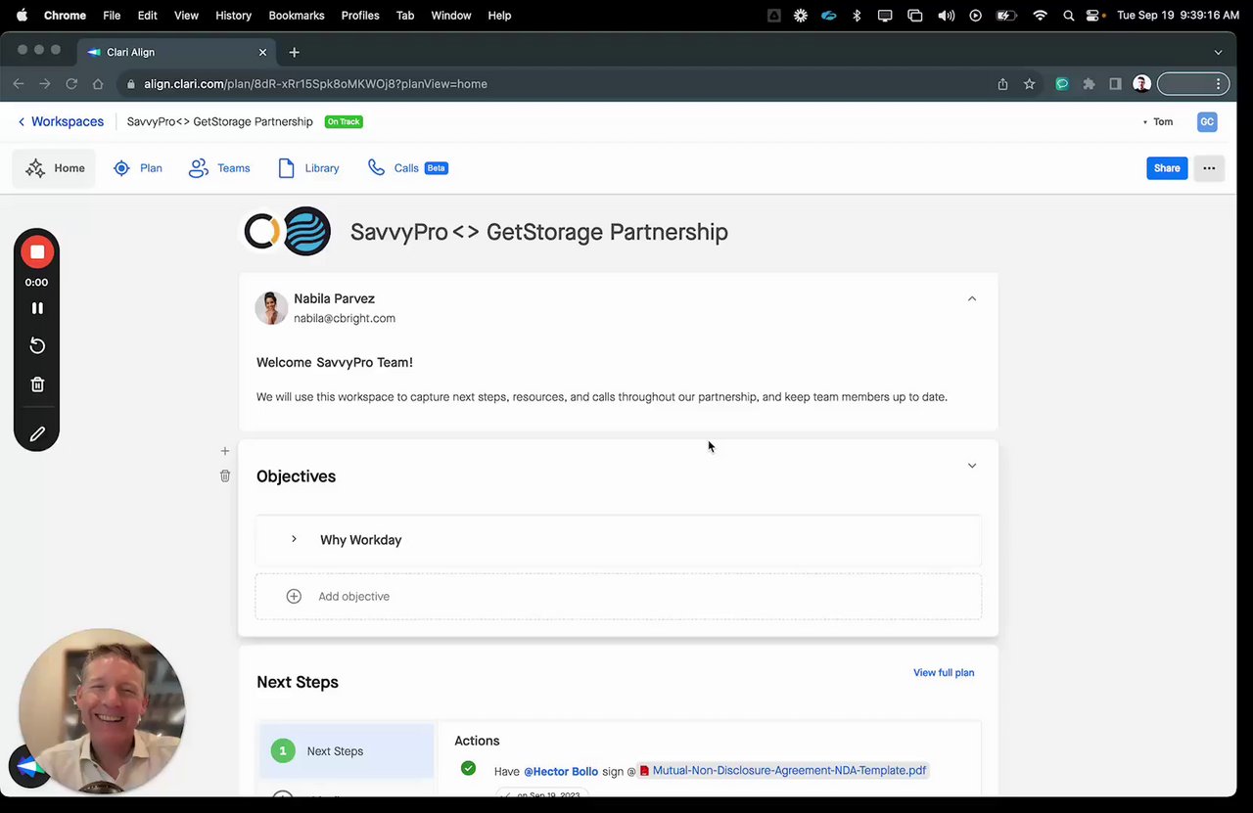
Task: Focus the address bar showing align.clari.com
Action: click(x=556, y=84)
